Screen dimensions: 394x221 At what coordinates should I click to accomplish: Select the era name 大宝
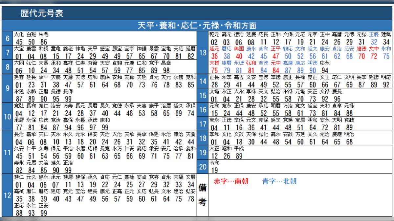tap(19, 48)
